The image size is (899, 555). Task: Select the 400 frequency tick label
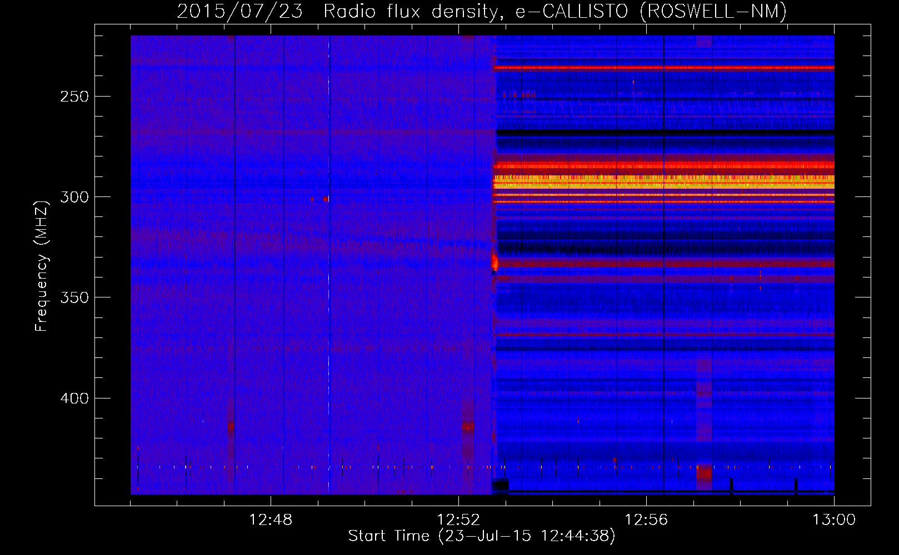[74, 398]
